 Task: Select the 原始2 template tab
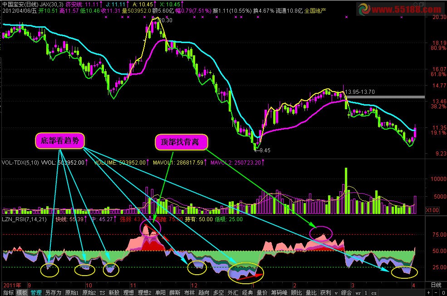tap(89, 292)
